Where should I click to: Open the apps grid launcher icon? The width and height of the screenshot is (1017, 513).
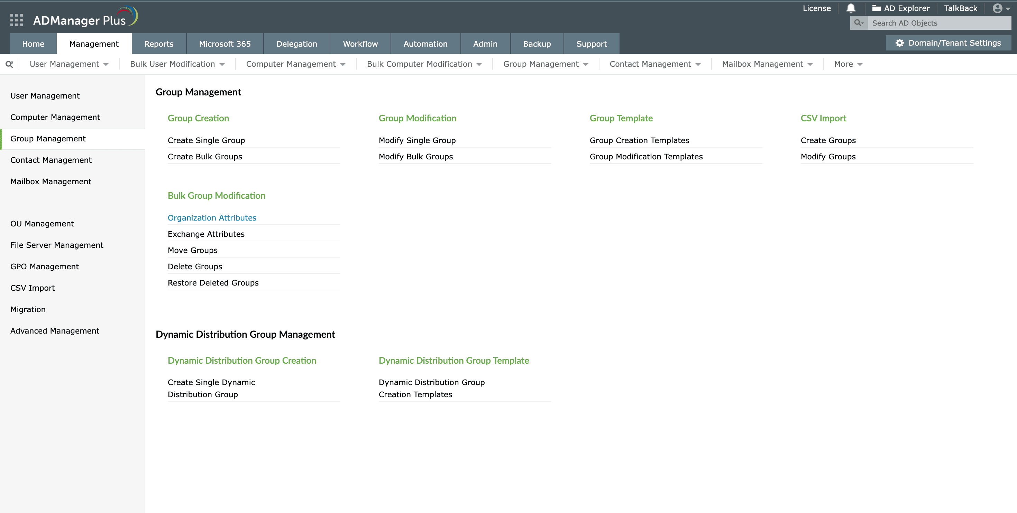(16, 20)
